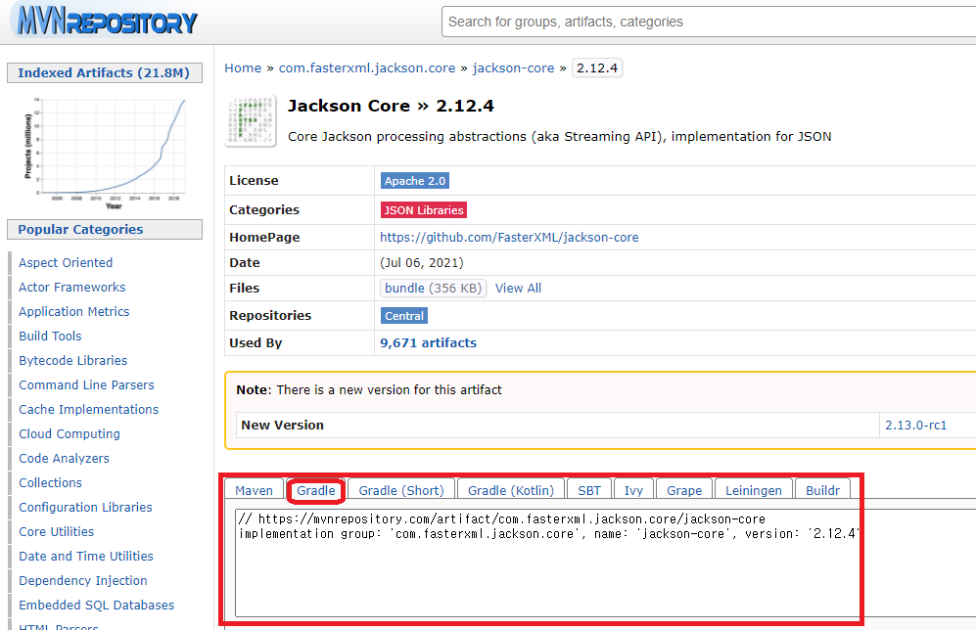Switch to the Gradle tab
This screenshot has height=630, width=976.
click(315, 490)
